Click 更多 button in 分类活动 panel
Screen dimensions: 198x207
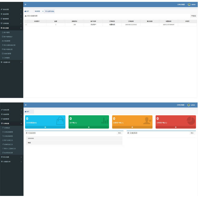click(192, 133)
